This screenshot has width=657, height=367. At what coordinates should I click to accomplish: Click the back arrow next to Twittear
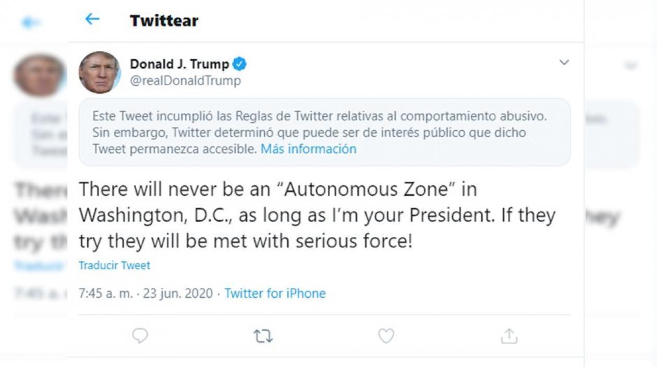pyautogui.click(x=92, y=19)
